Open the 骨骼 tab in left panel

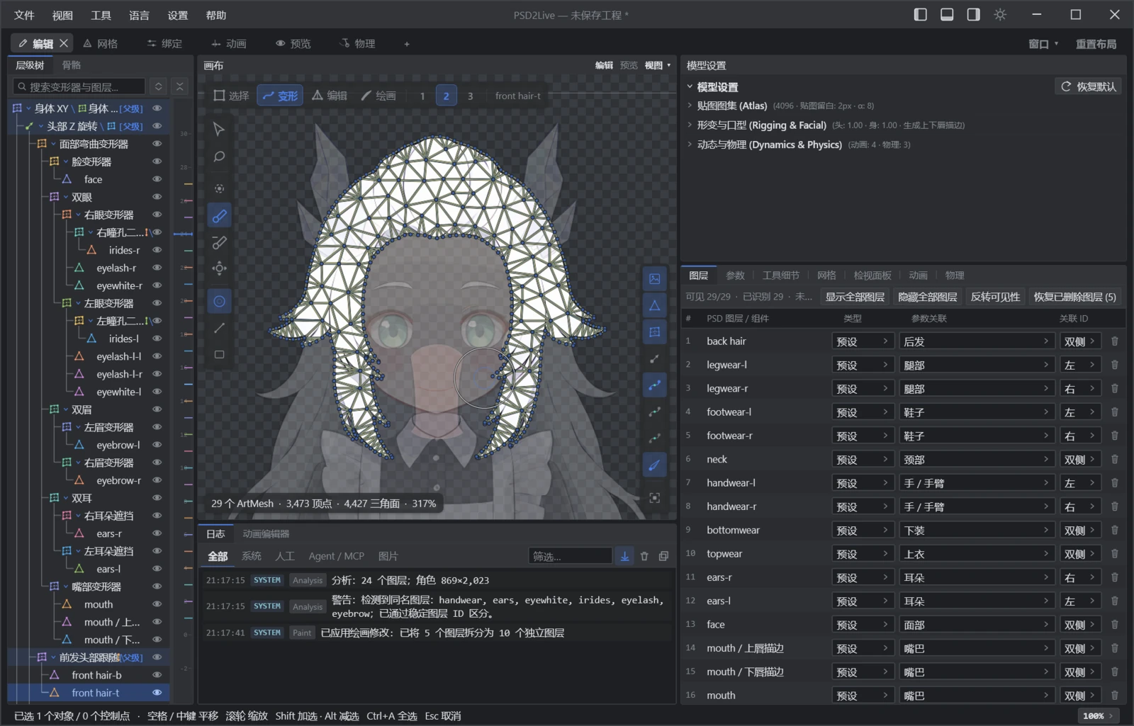(x=72, y=65)
